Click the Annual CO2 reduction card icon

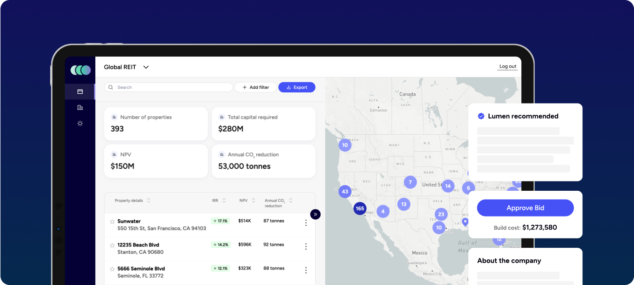pos(222,155)
